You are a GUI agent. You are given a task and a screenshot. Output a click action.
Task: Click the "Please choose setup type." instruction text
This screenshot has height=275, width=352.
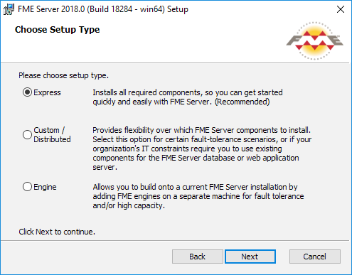(63, 75)
